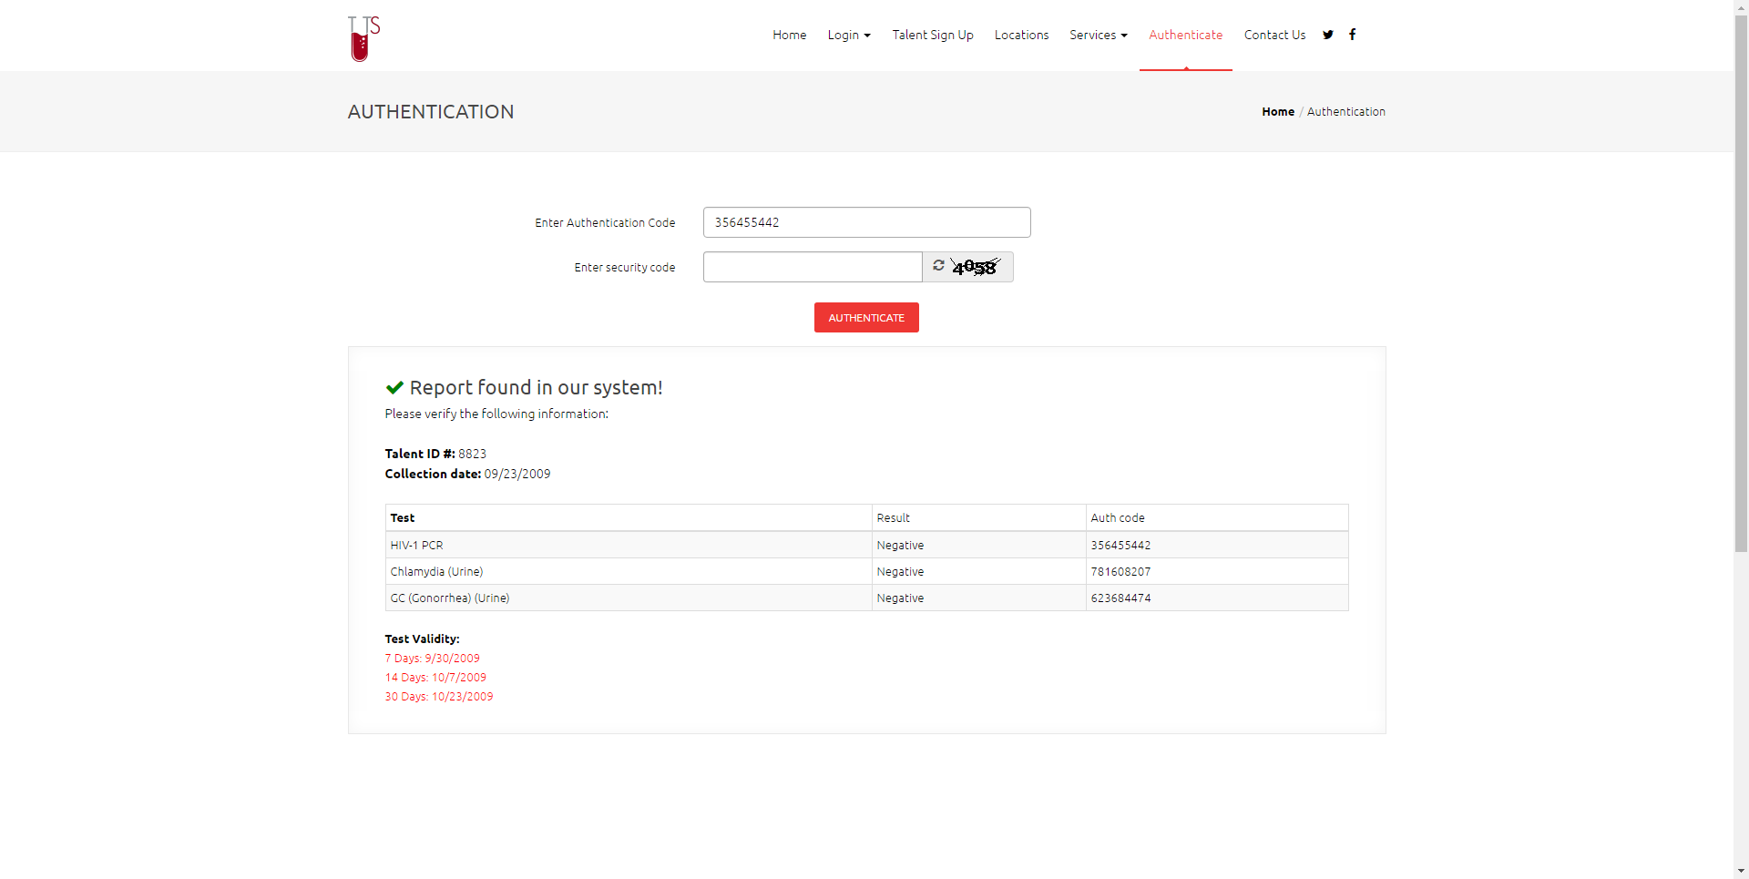Click the scrollbar up arrow
The image size is (1749, 879).
[x=1741, y=7]
